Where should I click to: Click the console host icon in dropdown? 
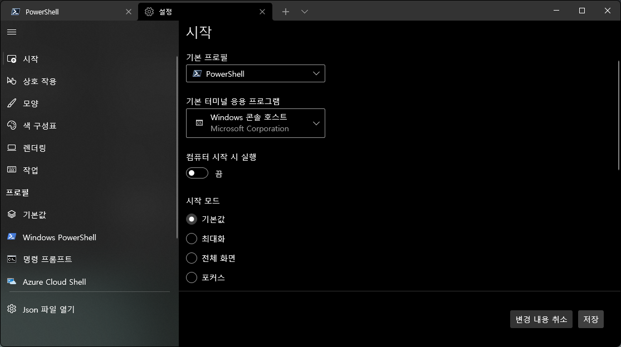(199, 123)
